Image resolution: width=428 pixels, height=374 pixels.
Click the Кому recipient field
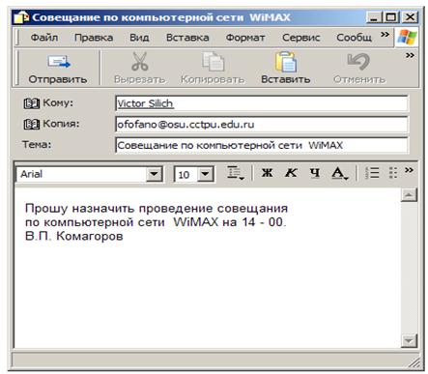tap(262, 103)
